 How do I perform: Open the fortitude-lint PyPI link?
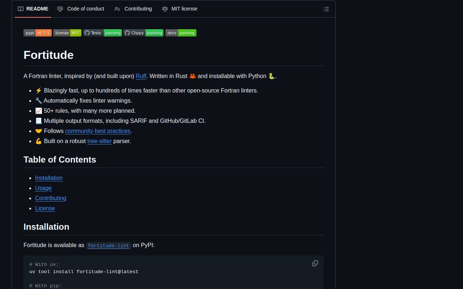[108, 245]
